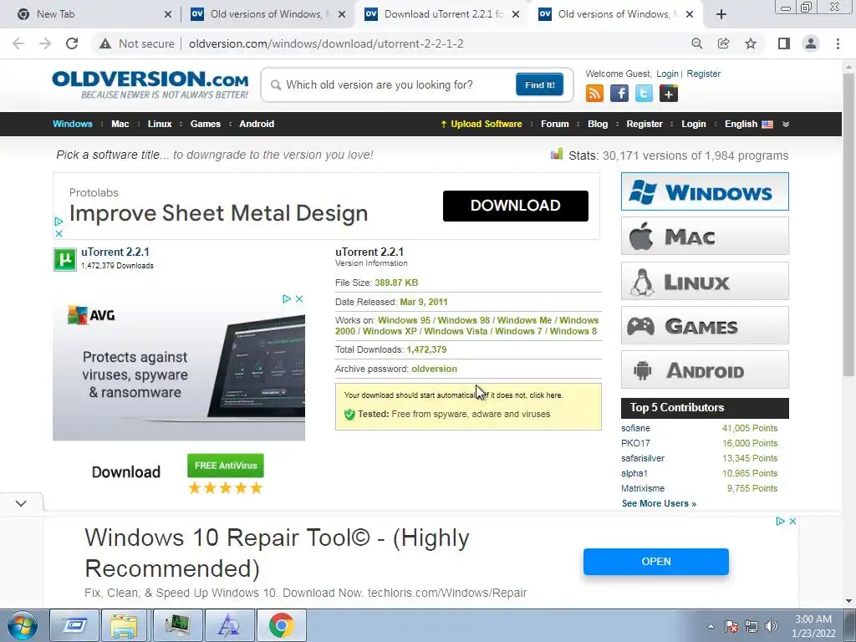Click the big Mac sidebar button
Image resolution: width=856 pixels, height=642 pixels.
(x=705, y=236)
